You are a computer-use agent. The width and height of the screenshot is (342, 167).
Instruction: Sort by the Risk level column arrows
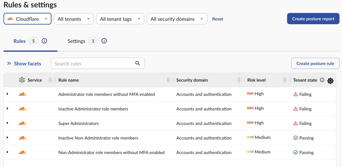[285, 80]
